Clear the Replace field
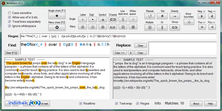222x111 pixels. coord(141,46)
